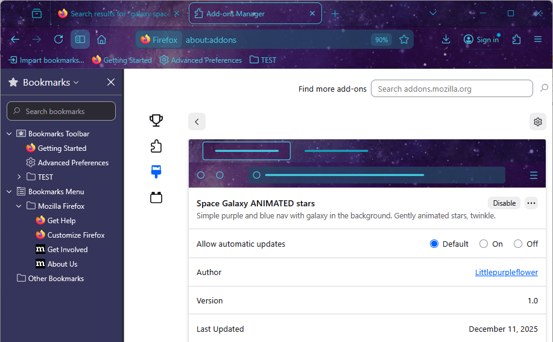Click the theme preview banner image
This screenshot has width=553, height=342.
367,163
